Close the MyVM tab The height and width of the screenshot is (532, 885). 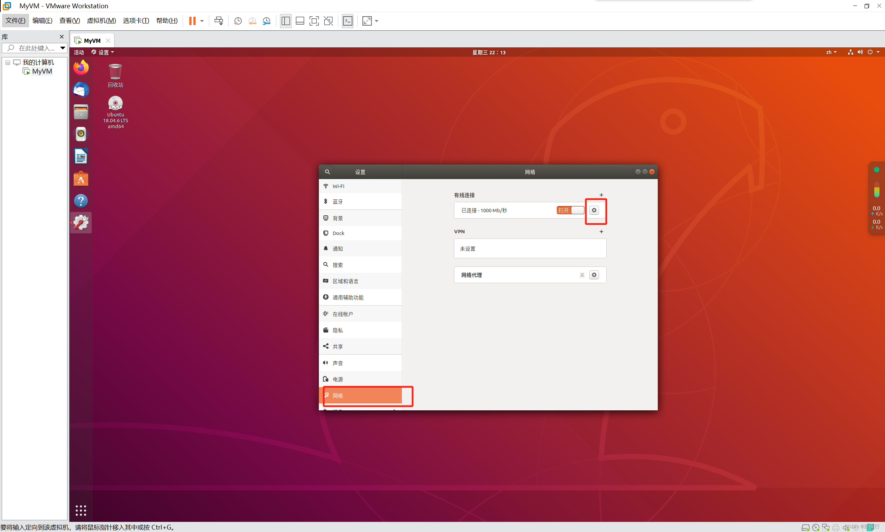click(x=108, y=40)
